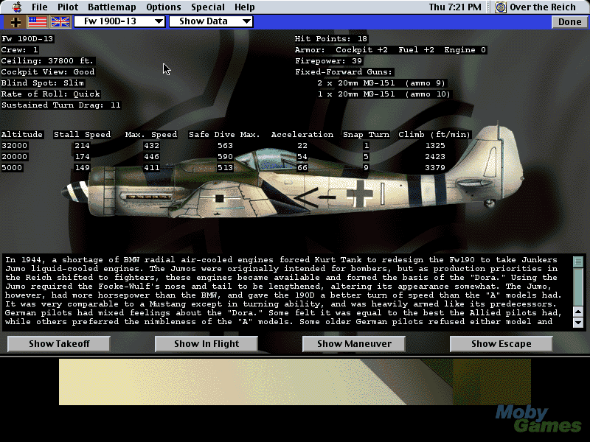The height and width of the screenshot is (442, 590).
Task: Click the 'Ceiling: 37800 ft.' text
Action: pyautogui.click(x=47, y=61)
